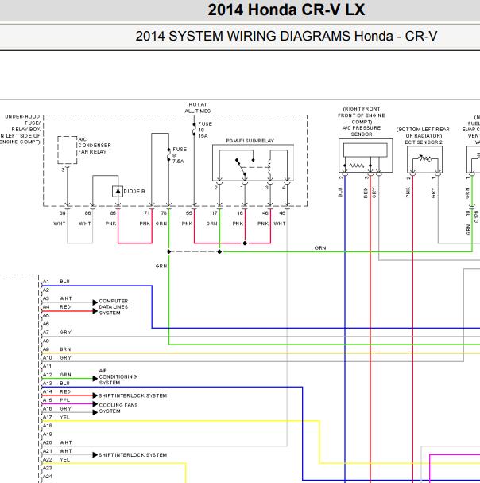This screenshot has width=480, height=483.
Task: Select the 'BRN' wire color at A9
Action: (65, 349)
